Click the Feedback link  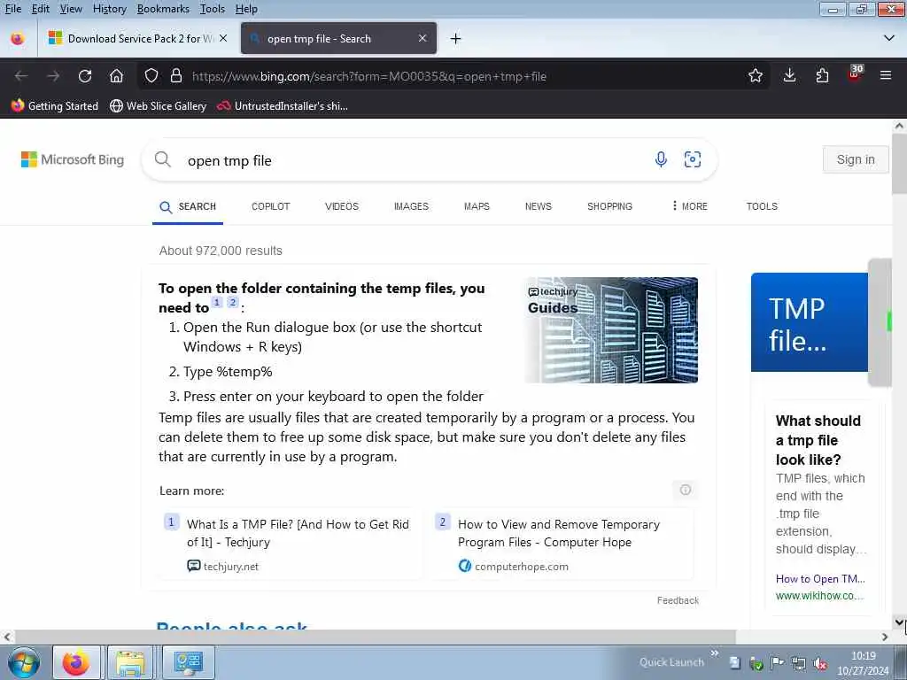click(678, 600)
